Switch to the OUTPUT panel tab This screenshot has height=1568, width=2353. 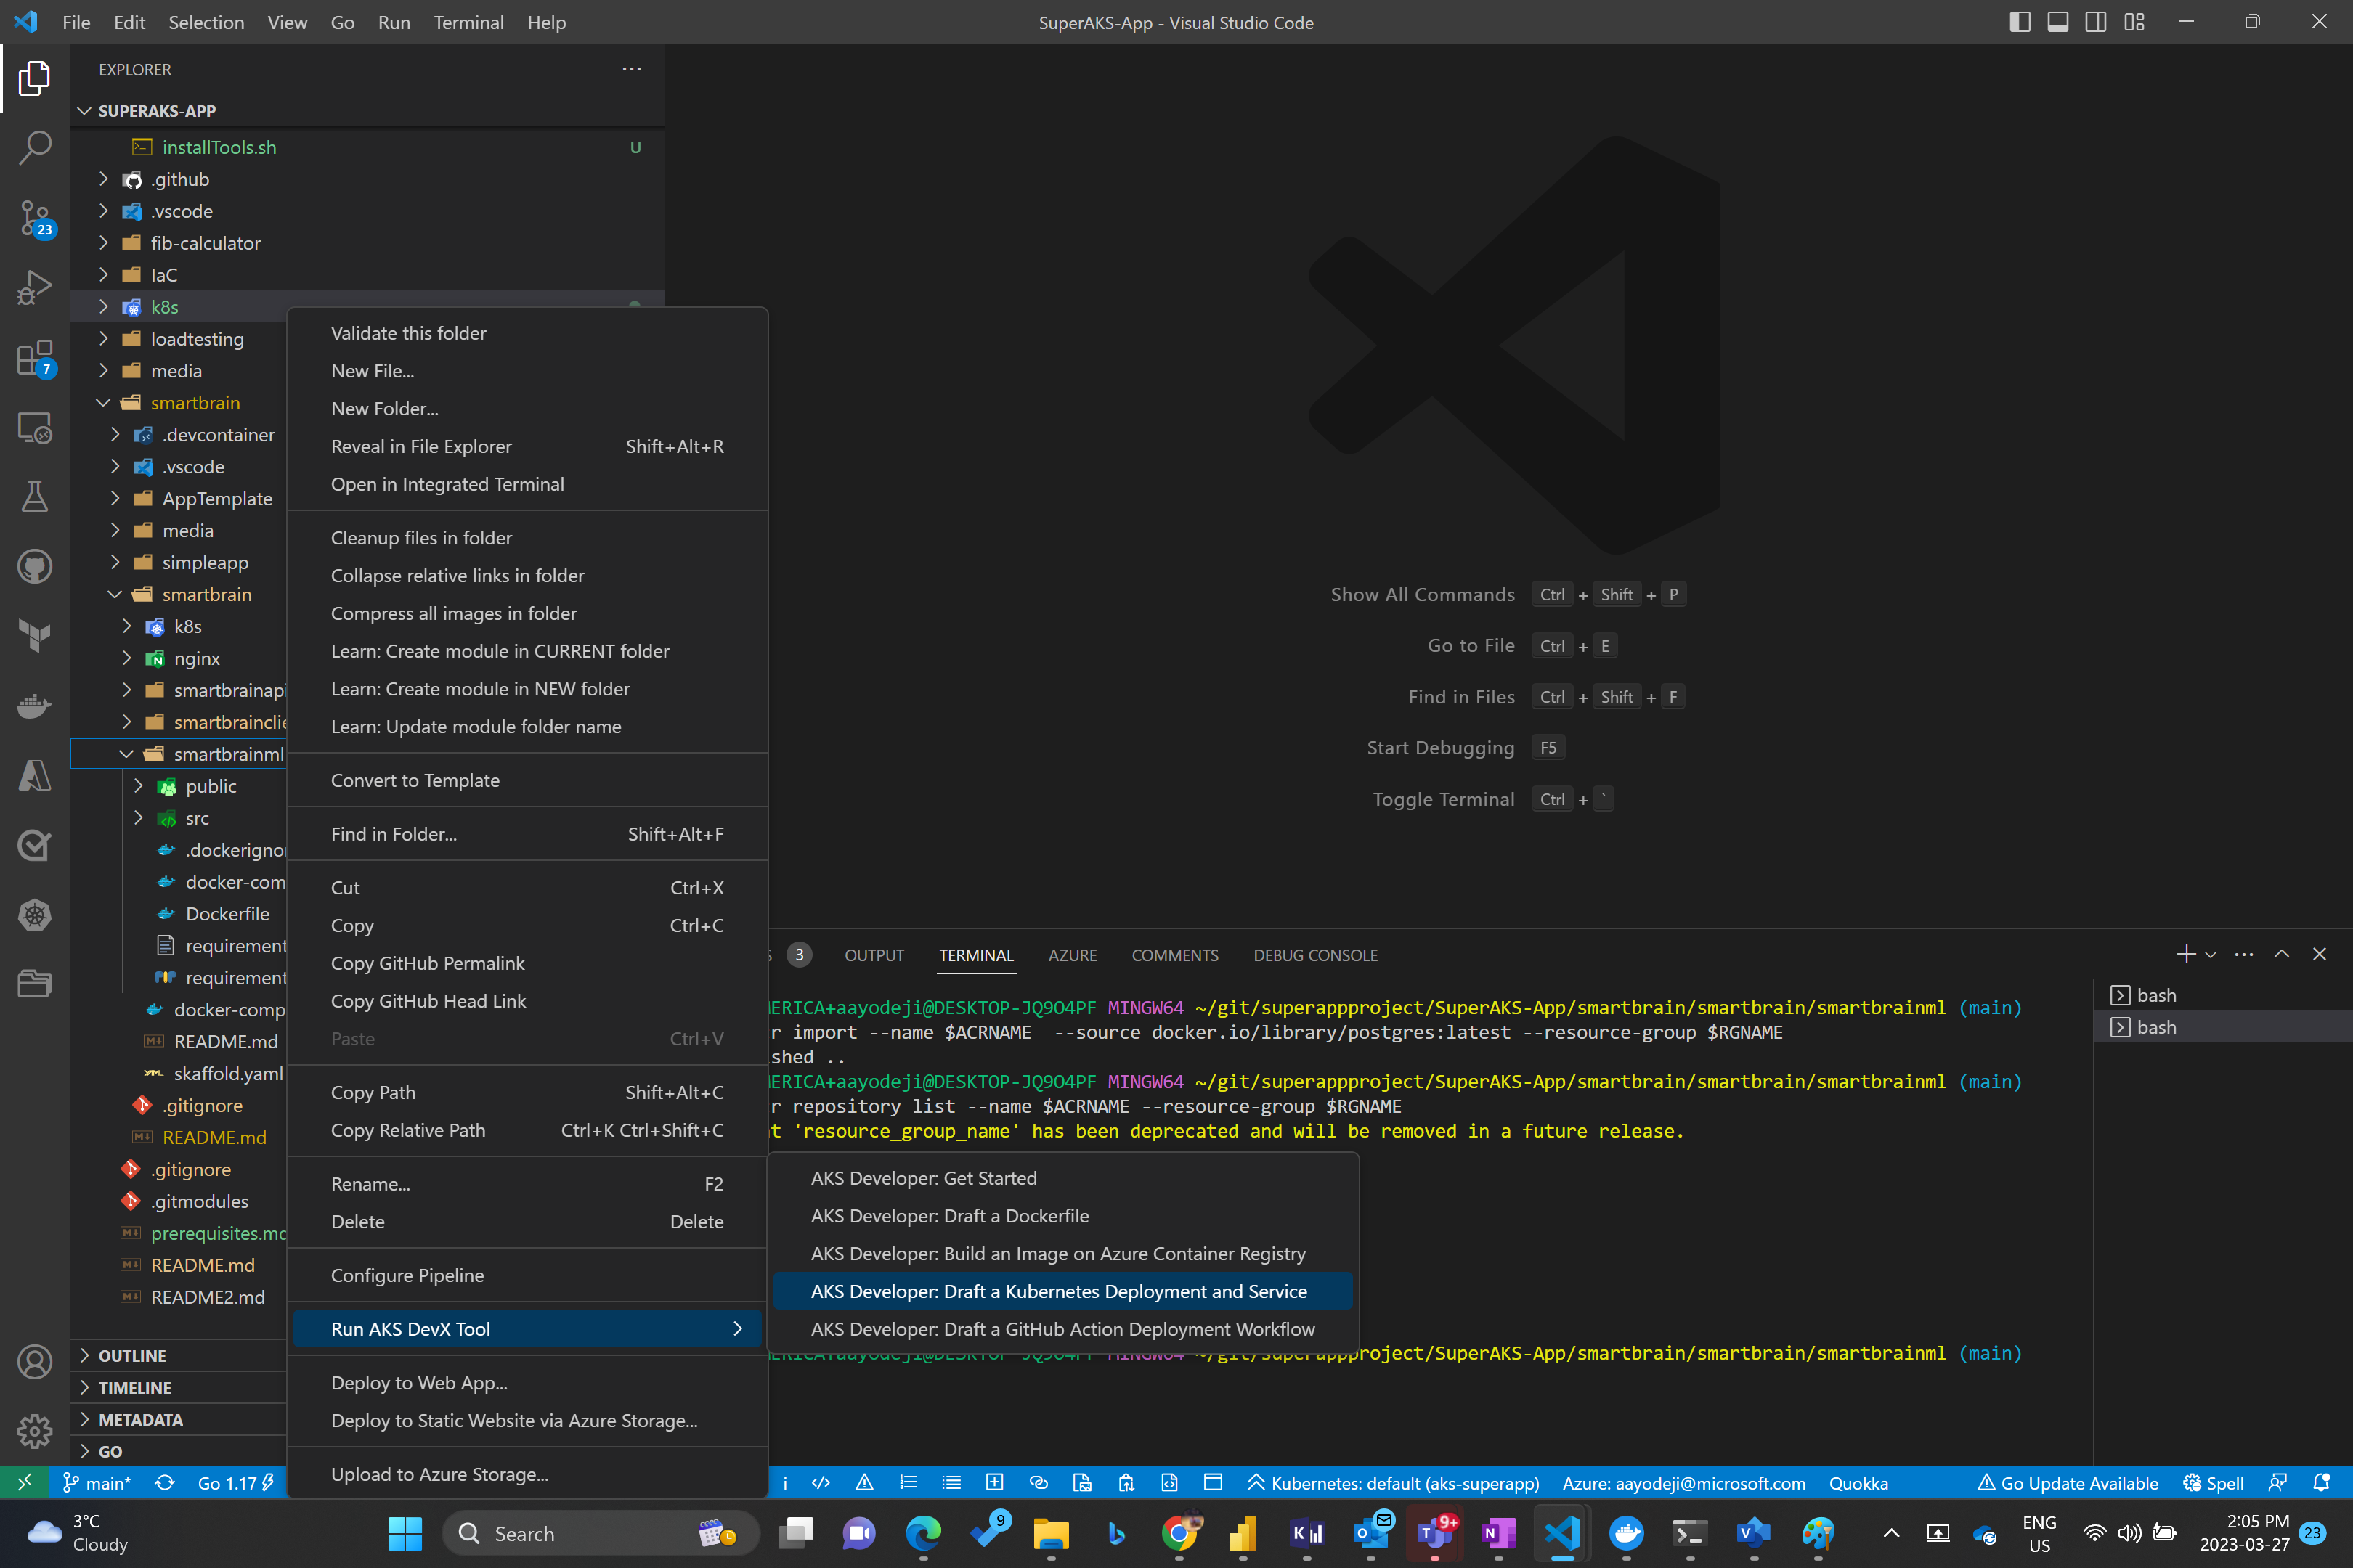[x=874, y=955]
